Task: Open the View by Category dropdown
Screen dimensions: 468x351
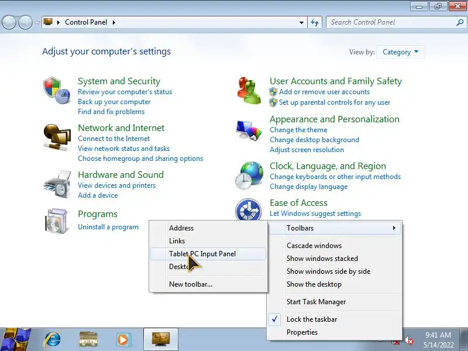Action: click(400, 52)
